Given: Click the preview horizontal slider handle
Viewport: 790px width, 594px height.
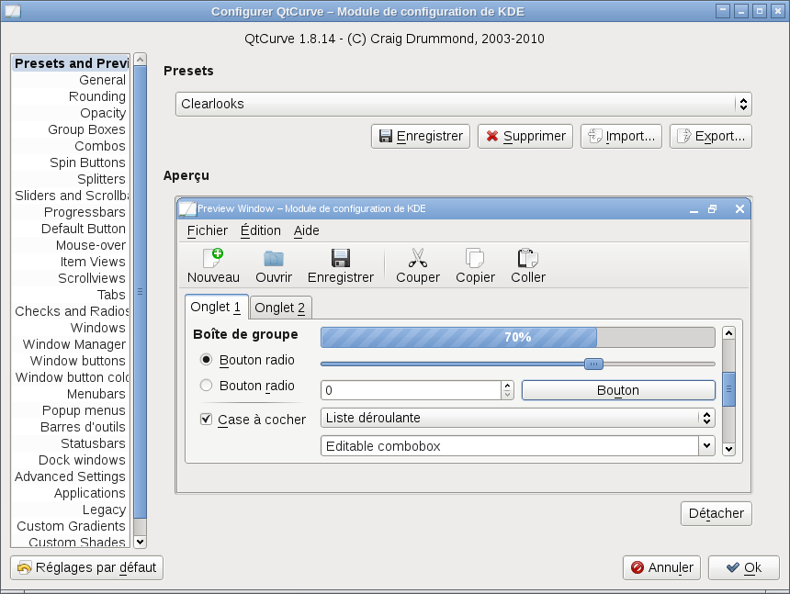Looking at the screenshot, I should (x=593, y=364).
